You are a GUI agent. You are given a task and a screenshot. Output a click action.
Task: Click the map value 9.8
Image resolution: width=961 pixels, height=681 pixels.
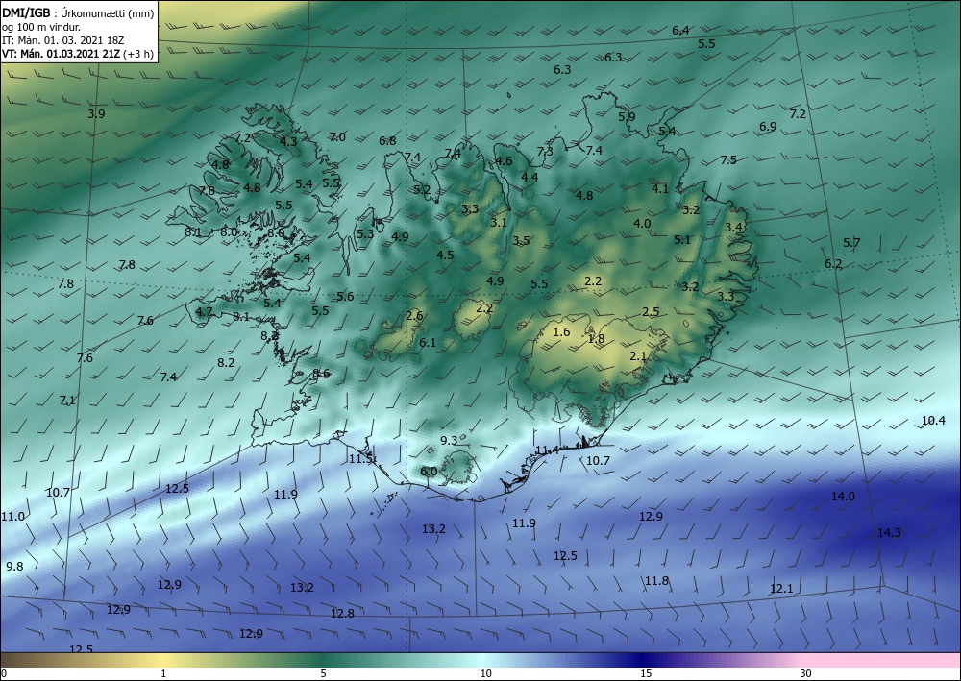(14, 567)
